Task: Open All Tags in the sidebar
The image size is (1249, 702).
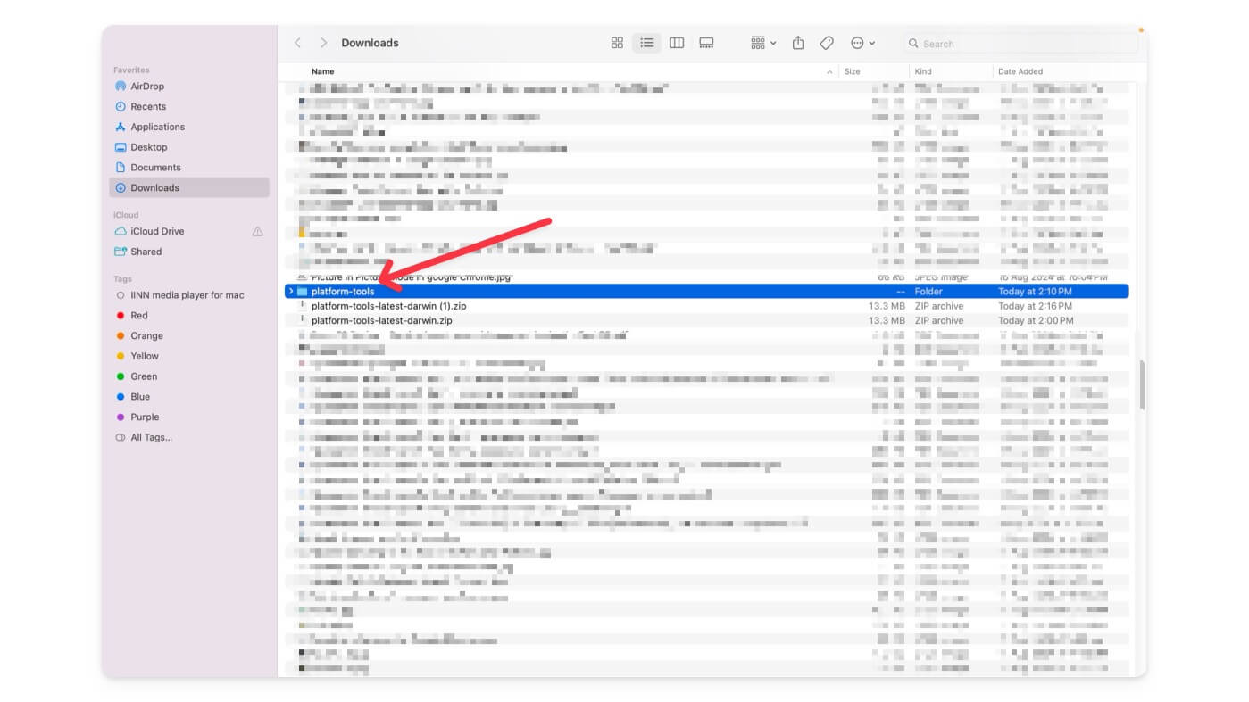Action: [x=189, y=437]
